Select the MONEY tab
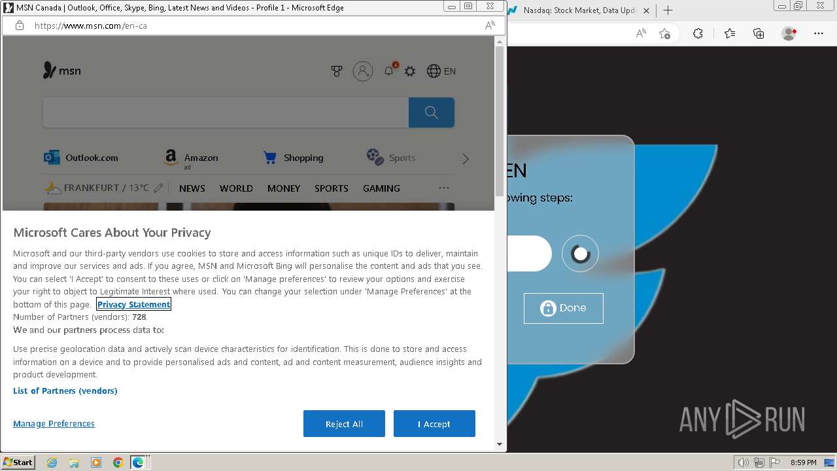Screen dimensions: 837x471 tap(284, 188)
